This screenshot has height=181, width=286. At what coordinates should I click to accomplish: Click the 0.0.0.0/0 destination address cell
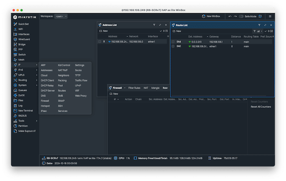coord(197,42)
